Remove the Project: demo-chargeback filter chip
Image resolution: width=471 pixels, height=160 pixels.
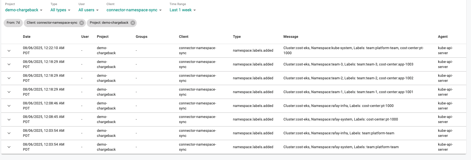133,23
